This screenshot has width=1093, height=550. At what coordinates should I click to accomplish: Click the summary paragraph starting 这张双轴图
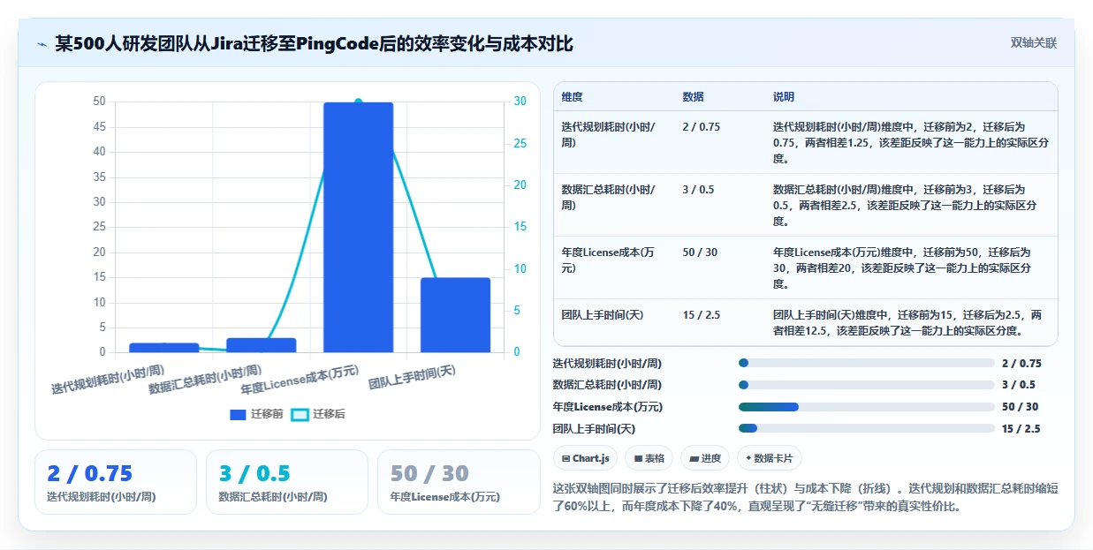click(x=805, y=498)
